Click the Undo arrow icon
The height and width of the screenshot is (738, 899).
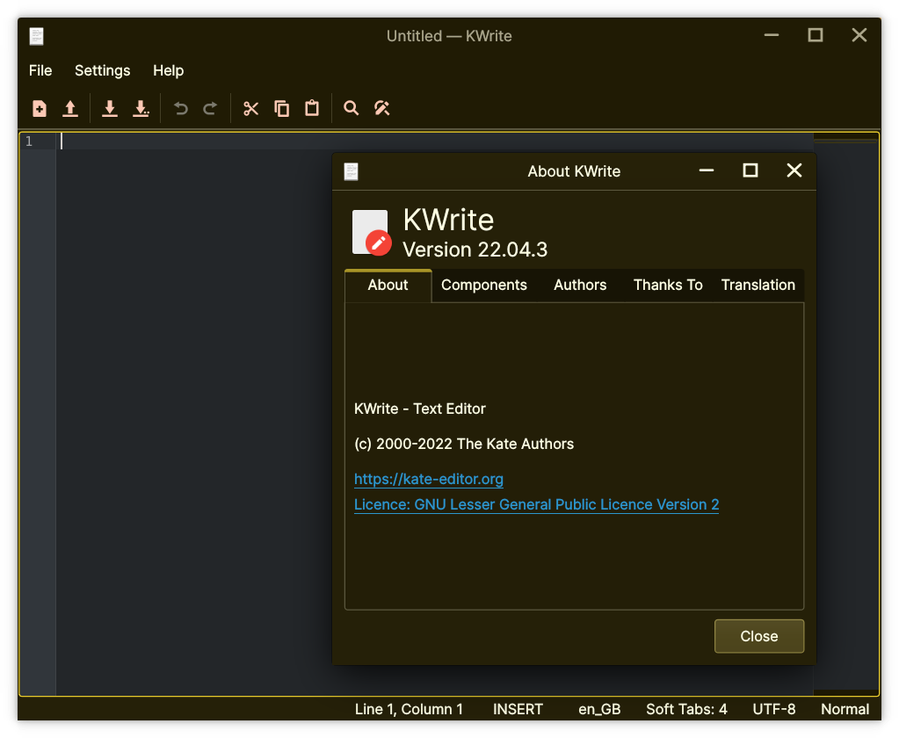[181, 108]
